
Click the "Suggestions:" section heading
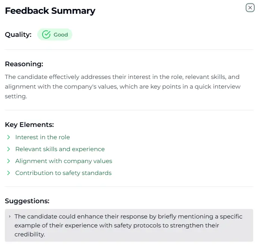coord(27,201)
